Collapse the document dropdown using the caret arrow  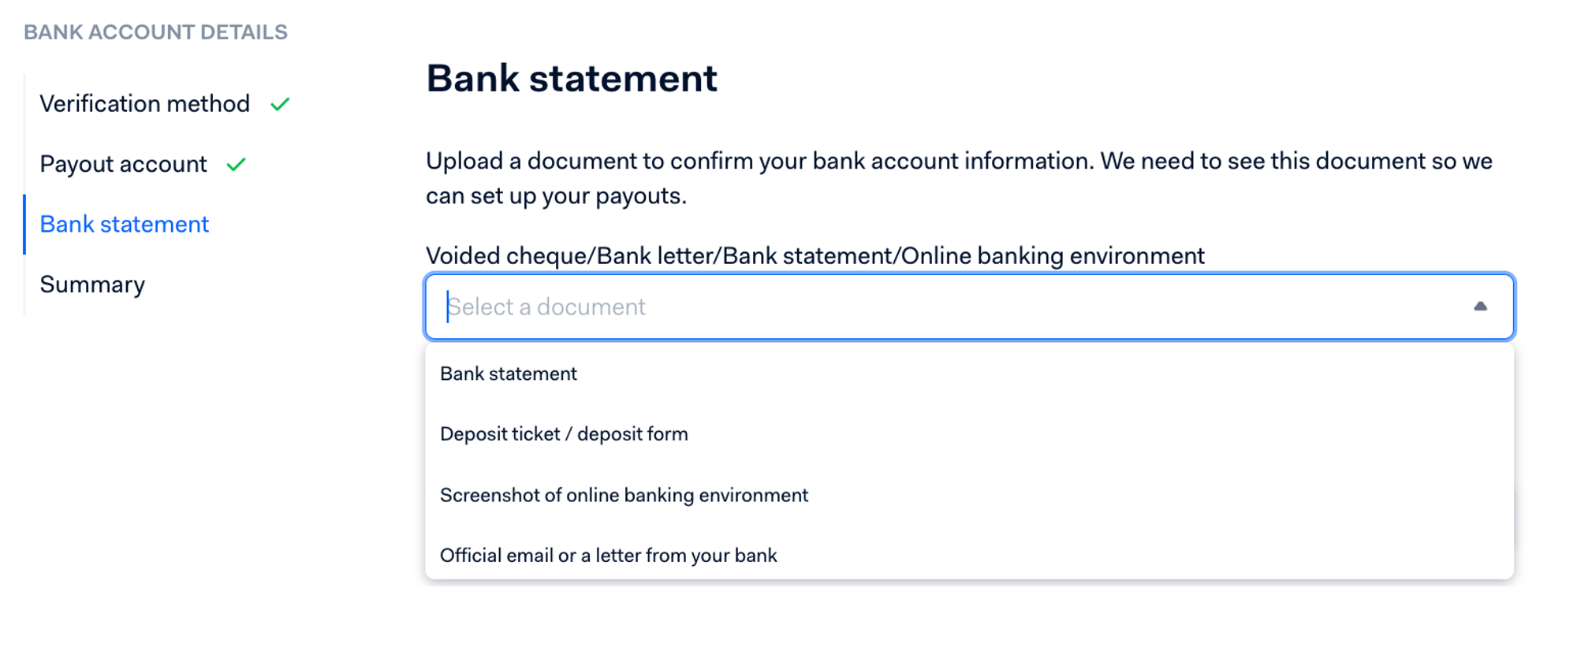point(1480,307)
